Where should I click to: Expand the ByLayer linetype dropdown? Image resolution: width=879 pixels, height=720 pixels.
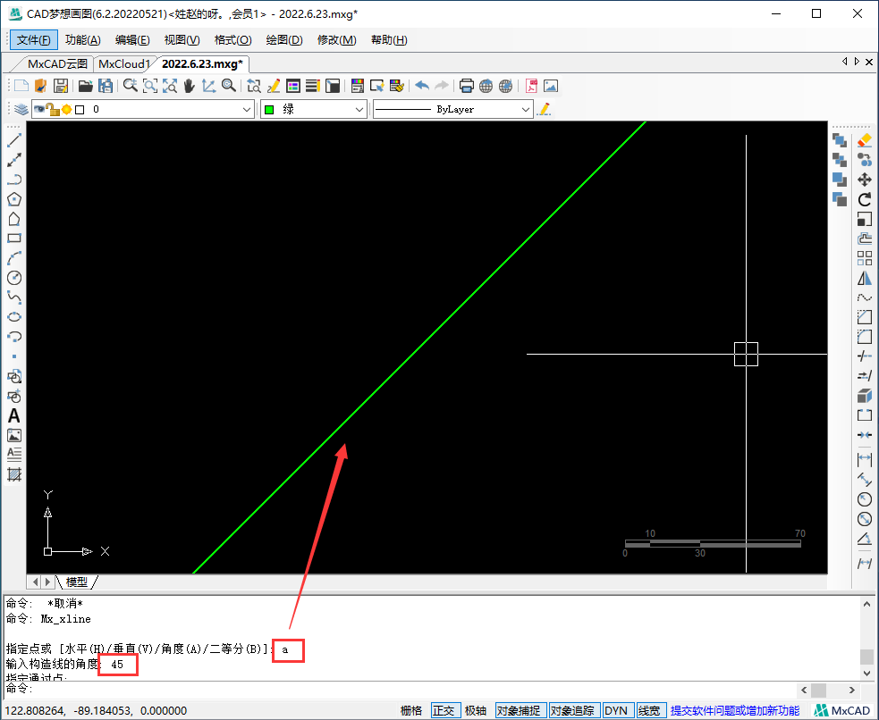[525, 109]
